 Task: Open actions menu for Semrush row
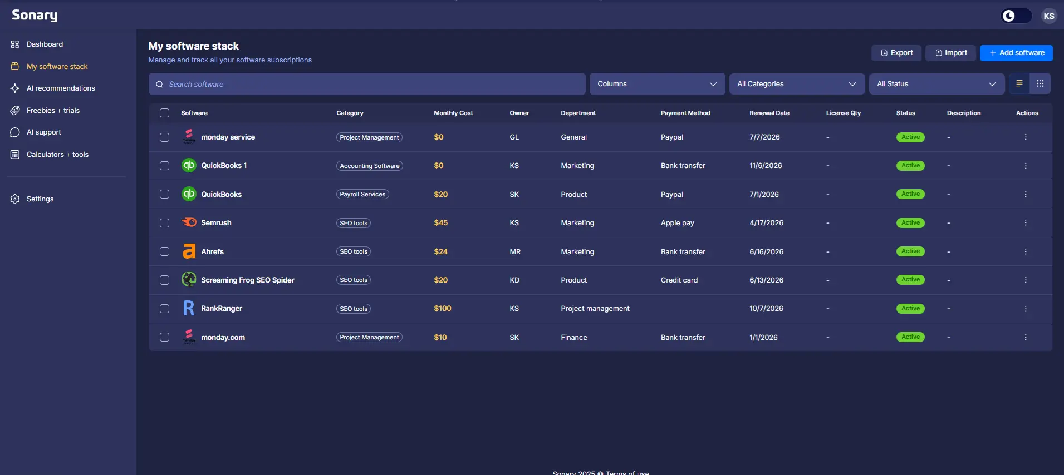[1025, 222]
